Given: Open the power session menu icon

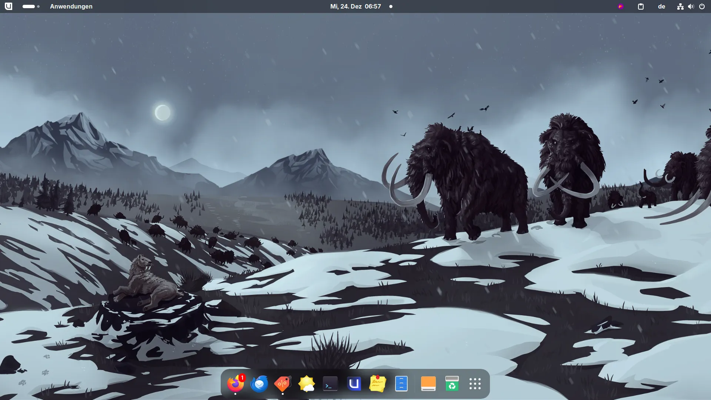Looking at the screenshot, I should [x=702, y=6].
